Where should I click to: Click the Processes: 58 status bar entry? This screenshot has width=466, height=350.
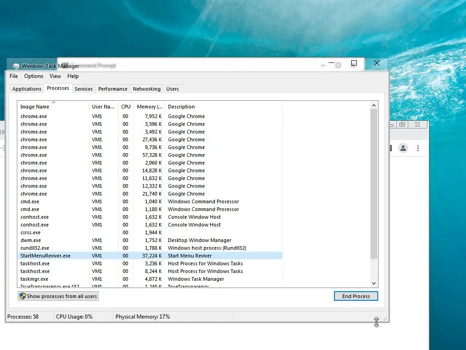pos(23,317)
